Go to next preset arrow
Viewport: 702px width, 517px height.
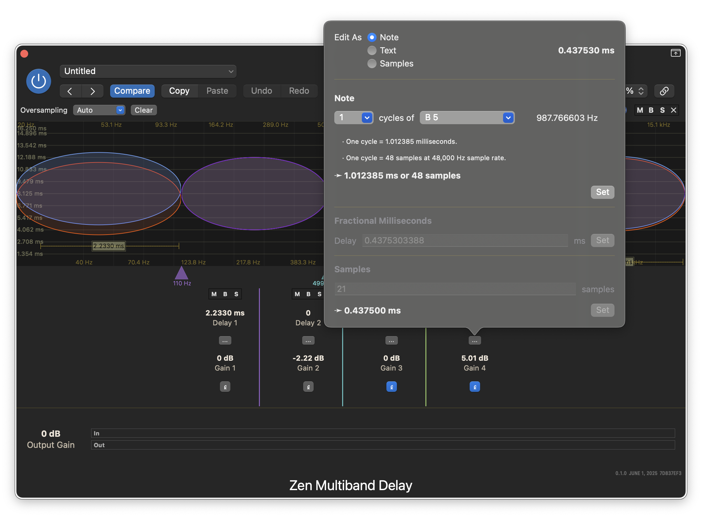(92, 91)
